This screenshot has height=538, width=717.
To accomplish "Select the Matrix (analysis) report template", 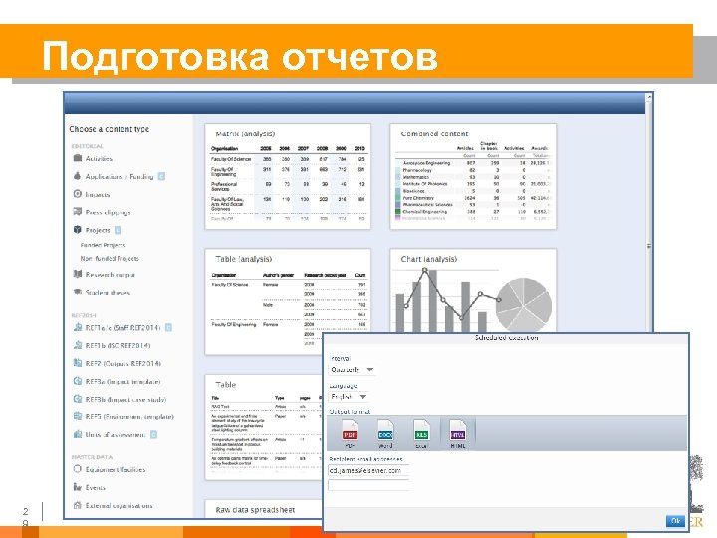I will click(288, 176).
